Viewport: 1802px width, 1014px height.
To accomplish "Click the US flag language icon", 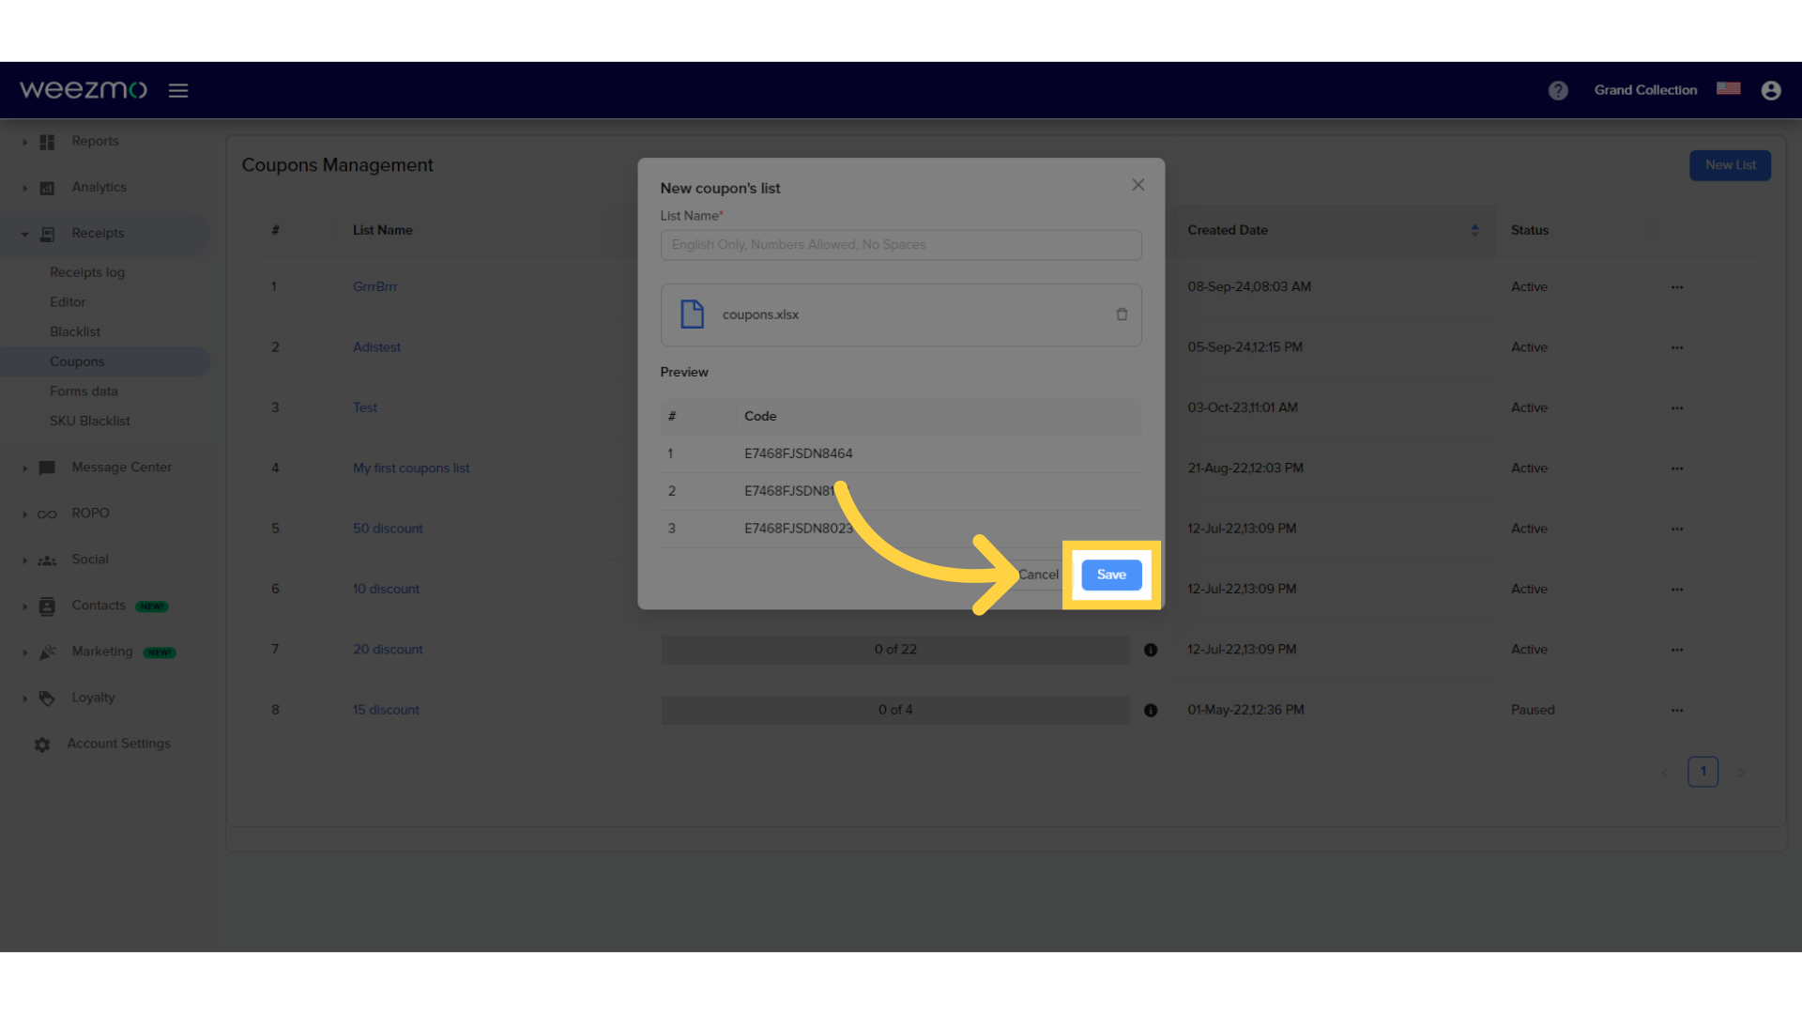I will coord(1729,88).
